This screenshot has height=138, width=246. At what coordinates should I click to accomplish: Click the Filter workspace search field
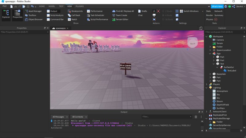(225, 32)
